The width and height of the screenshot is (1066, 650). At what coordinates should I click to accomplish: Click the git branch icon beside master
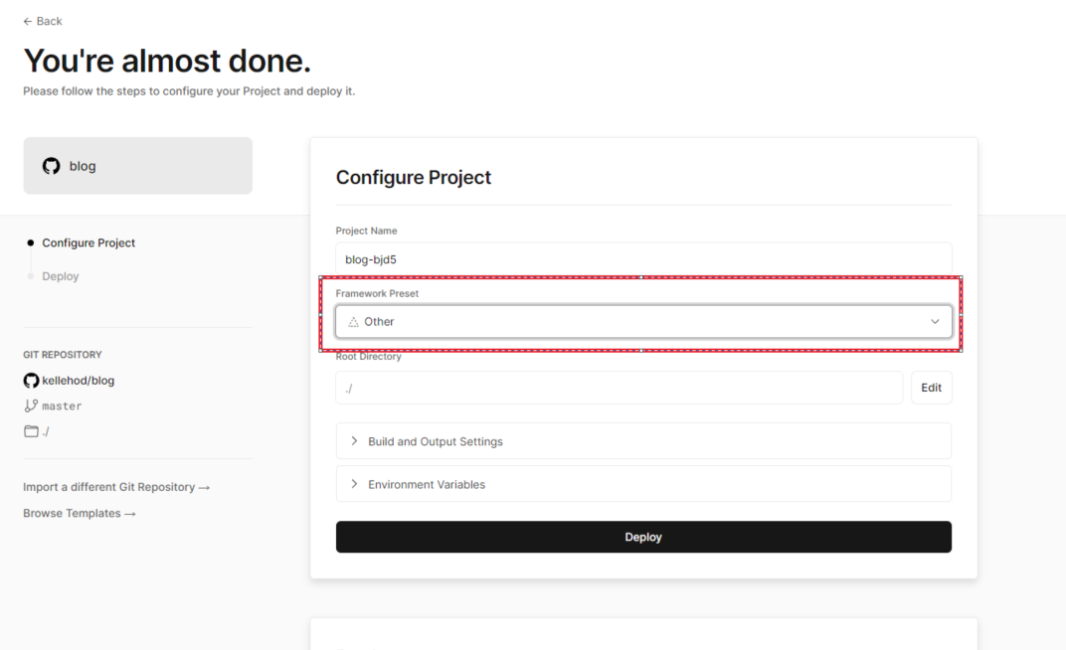click(31, 406)
